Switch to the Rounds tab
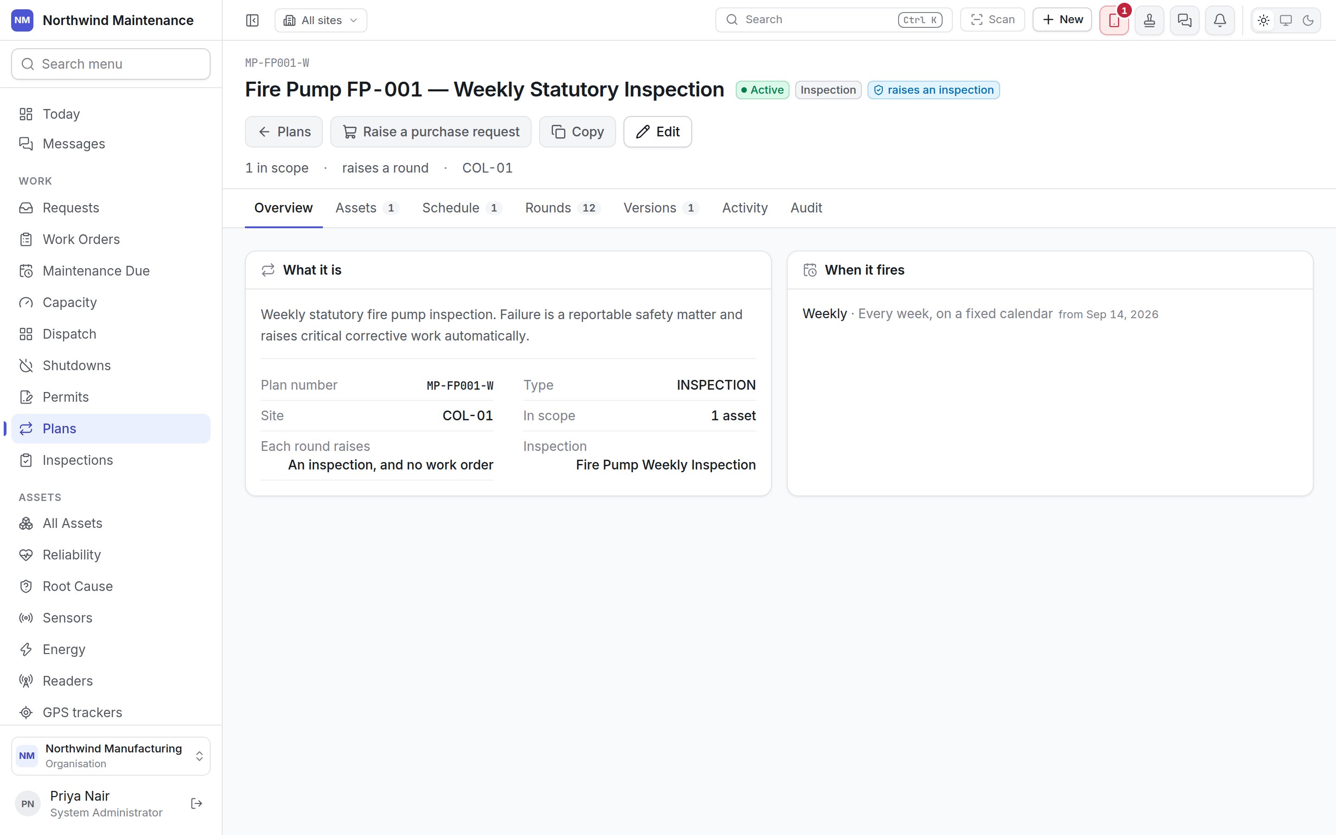The width and height of the screenshot is (1336, 835). (x=563, y=208)
